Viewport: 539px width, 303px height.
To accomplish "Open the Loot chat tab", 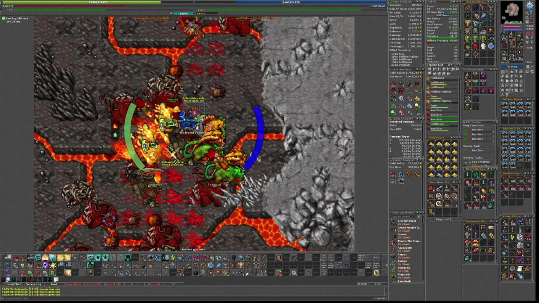I will tap(54, 284).
